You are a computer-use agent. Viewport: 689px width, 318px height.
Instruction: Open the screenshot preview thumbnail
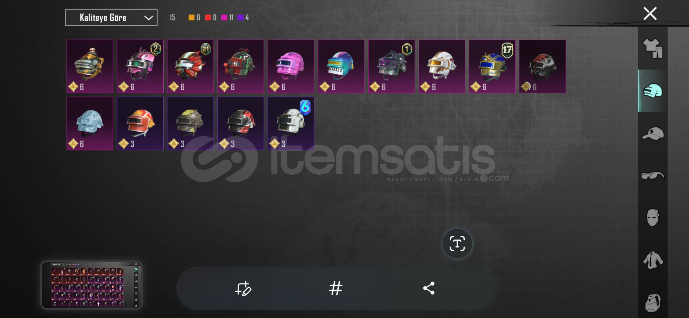click(91, 285)
